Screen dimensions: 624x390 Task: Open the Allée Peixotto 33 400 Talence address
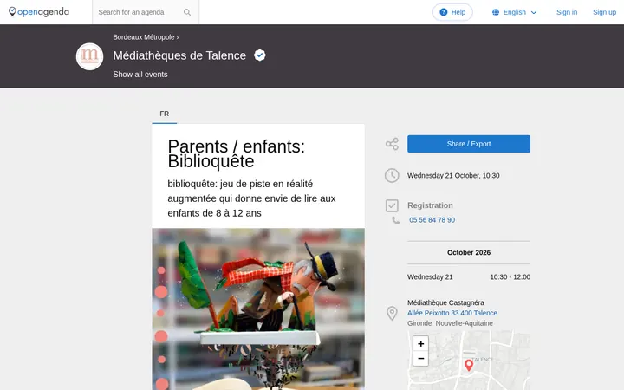tap(452, 313)
